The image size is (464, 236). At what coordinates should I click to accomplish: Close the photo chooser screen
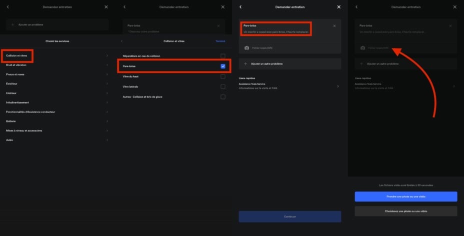click(455, 7)
